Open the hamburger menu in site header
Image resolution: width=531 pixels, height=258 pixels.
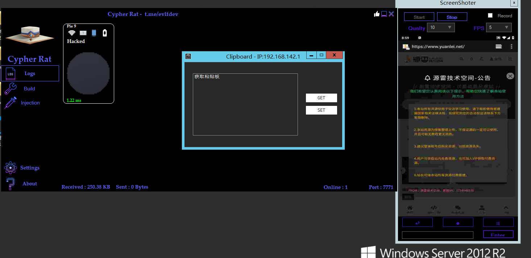(x=510, y=59)
